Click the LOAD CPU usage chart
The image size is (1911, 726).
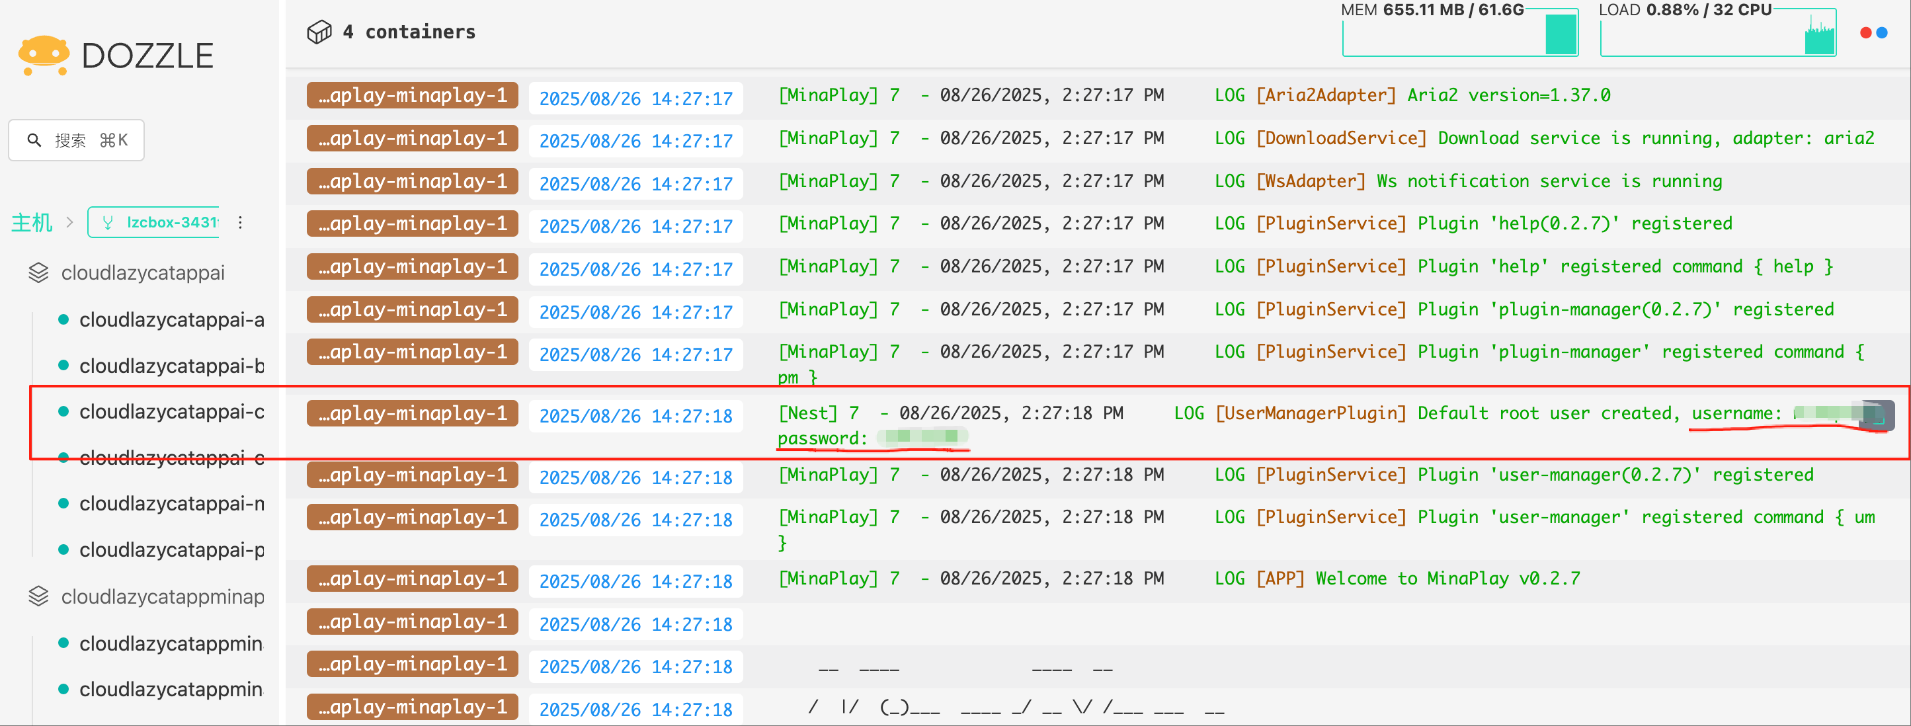1717,32
